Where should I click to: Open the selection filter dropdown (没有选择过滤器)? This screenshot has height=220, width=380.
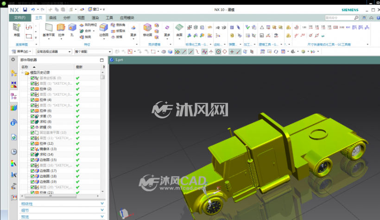[54, 52]
